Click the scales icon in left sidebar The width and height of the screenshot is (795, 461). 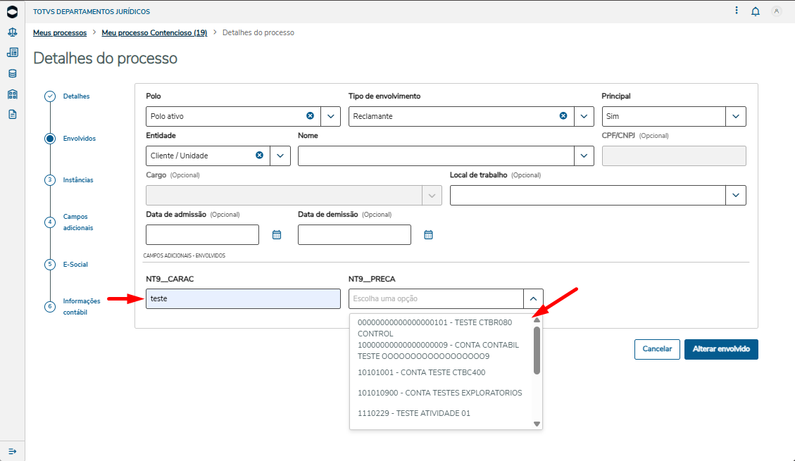click(12, 32)
